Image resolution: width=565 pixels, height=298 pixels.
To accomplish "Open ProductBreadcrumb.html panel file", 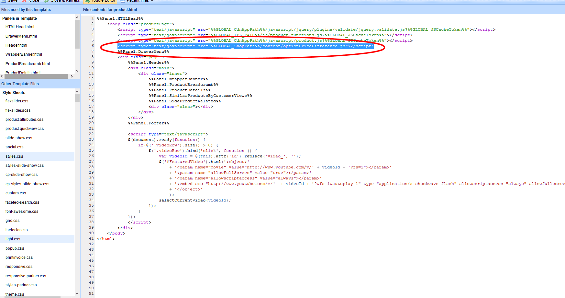I will [x=28, y=64].
